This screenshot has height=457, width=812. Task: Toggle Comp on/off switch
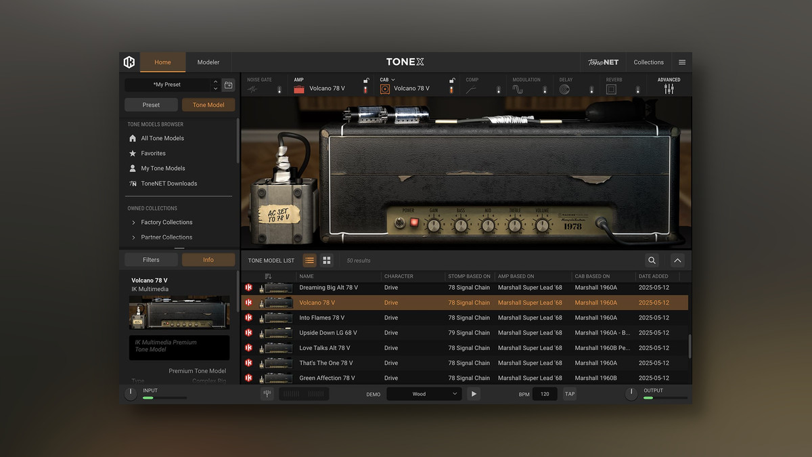click(498, 89)
